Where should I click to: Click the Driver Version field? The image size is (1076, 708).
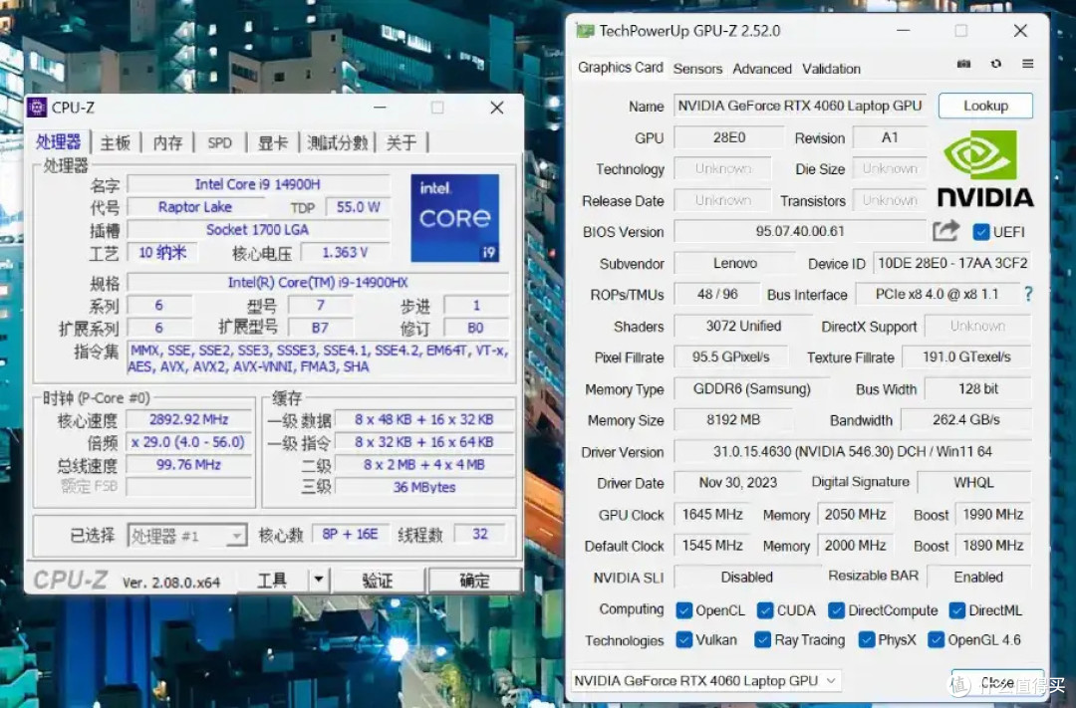[x=852, y=451]
